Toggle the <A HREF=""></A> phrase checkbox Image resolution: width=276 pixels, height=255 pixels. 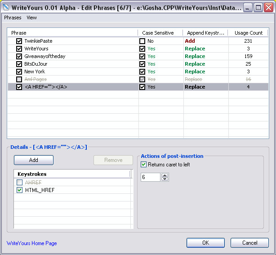click(19, 87)
